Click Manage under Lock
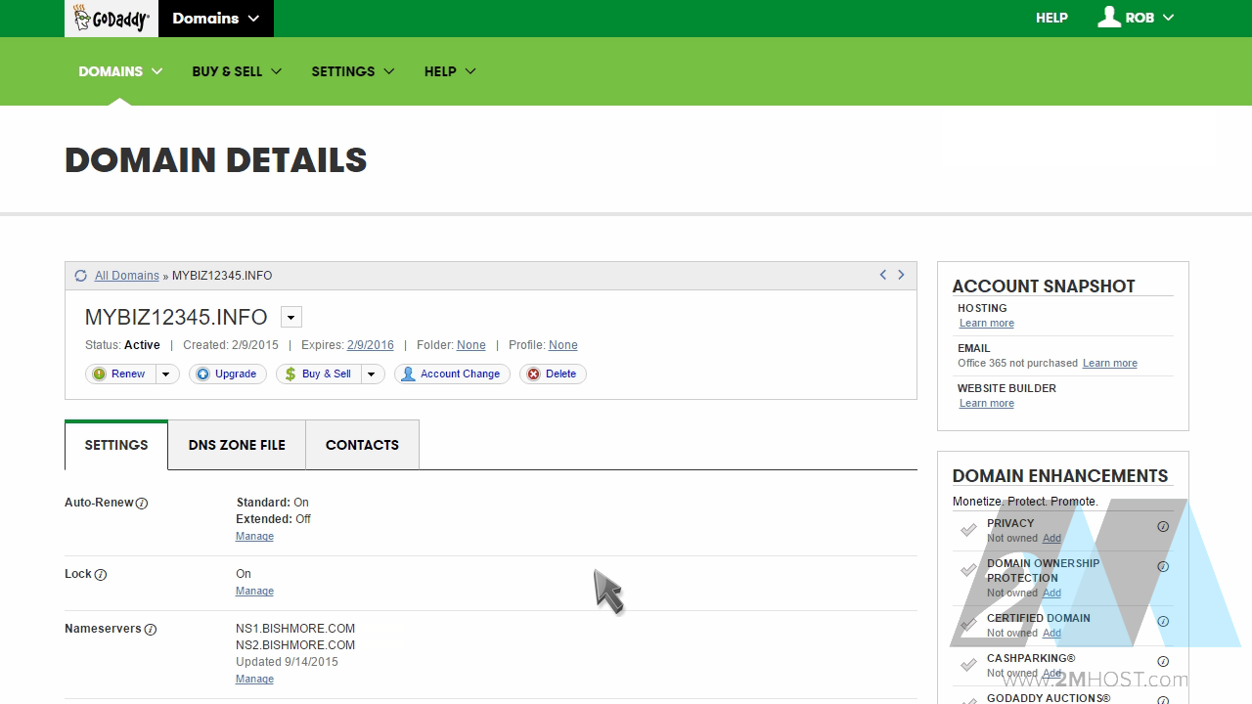This screenshot has width=1252, height=704. pyautogui.click(x=254, y=591)
